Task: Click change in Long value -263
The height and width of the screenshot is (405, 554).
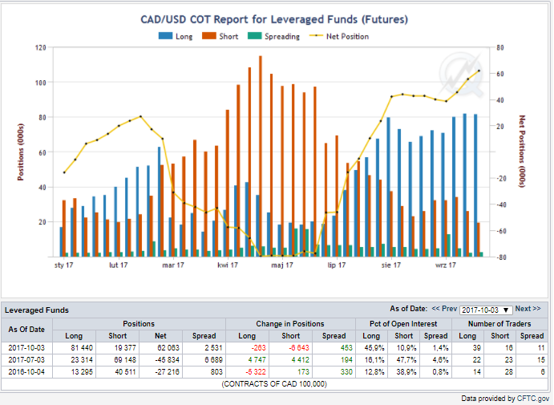Action: click(x=258, y=348)
